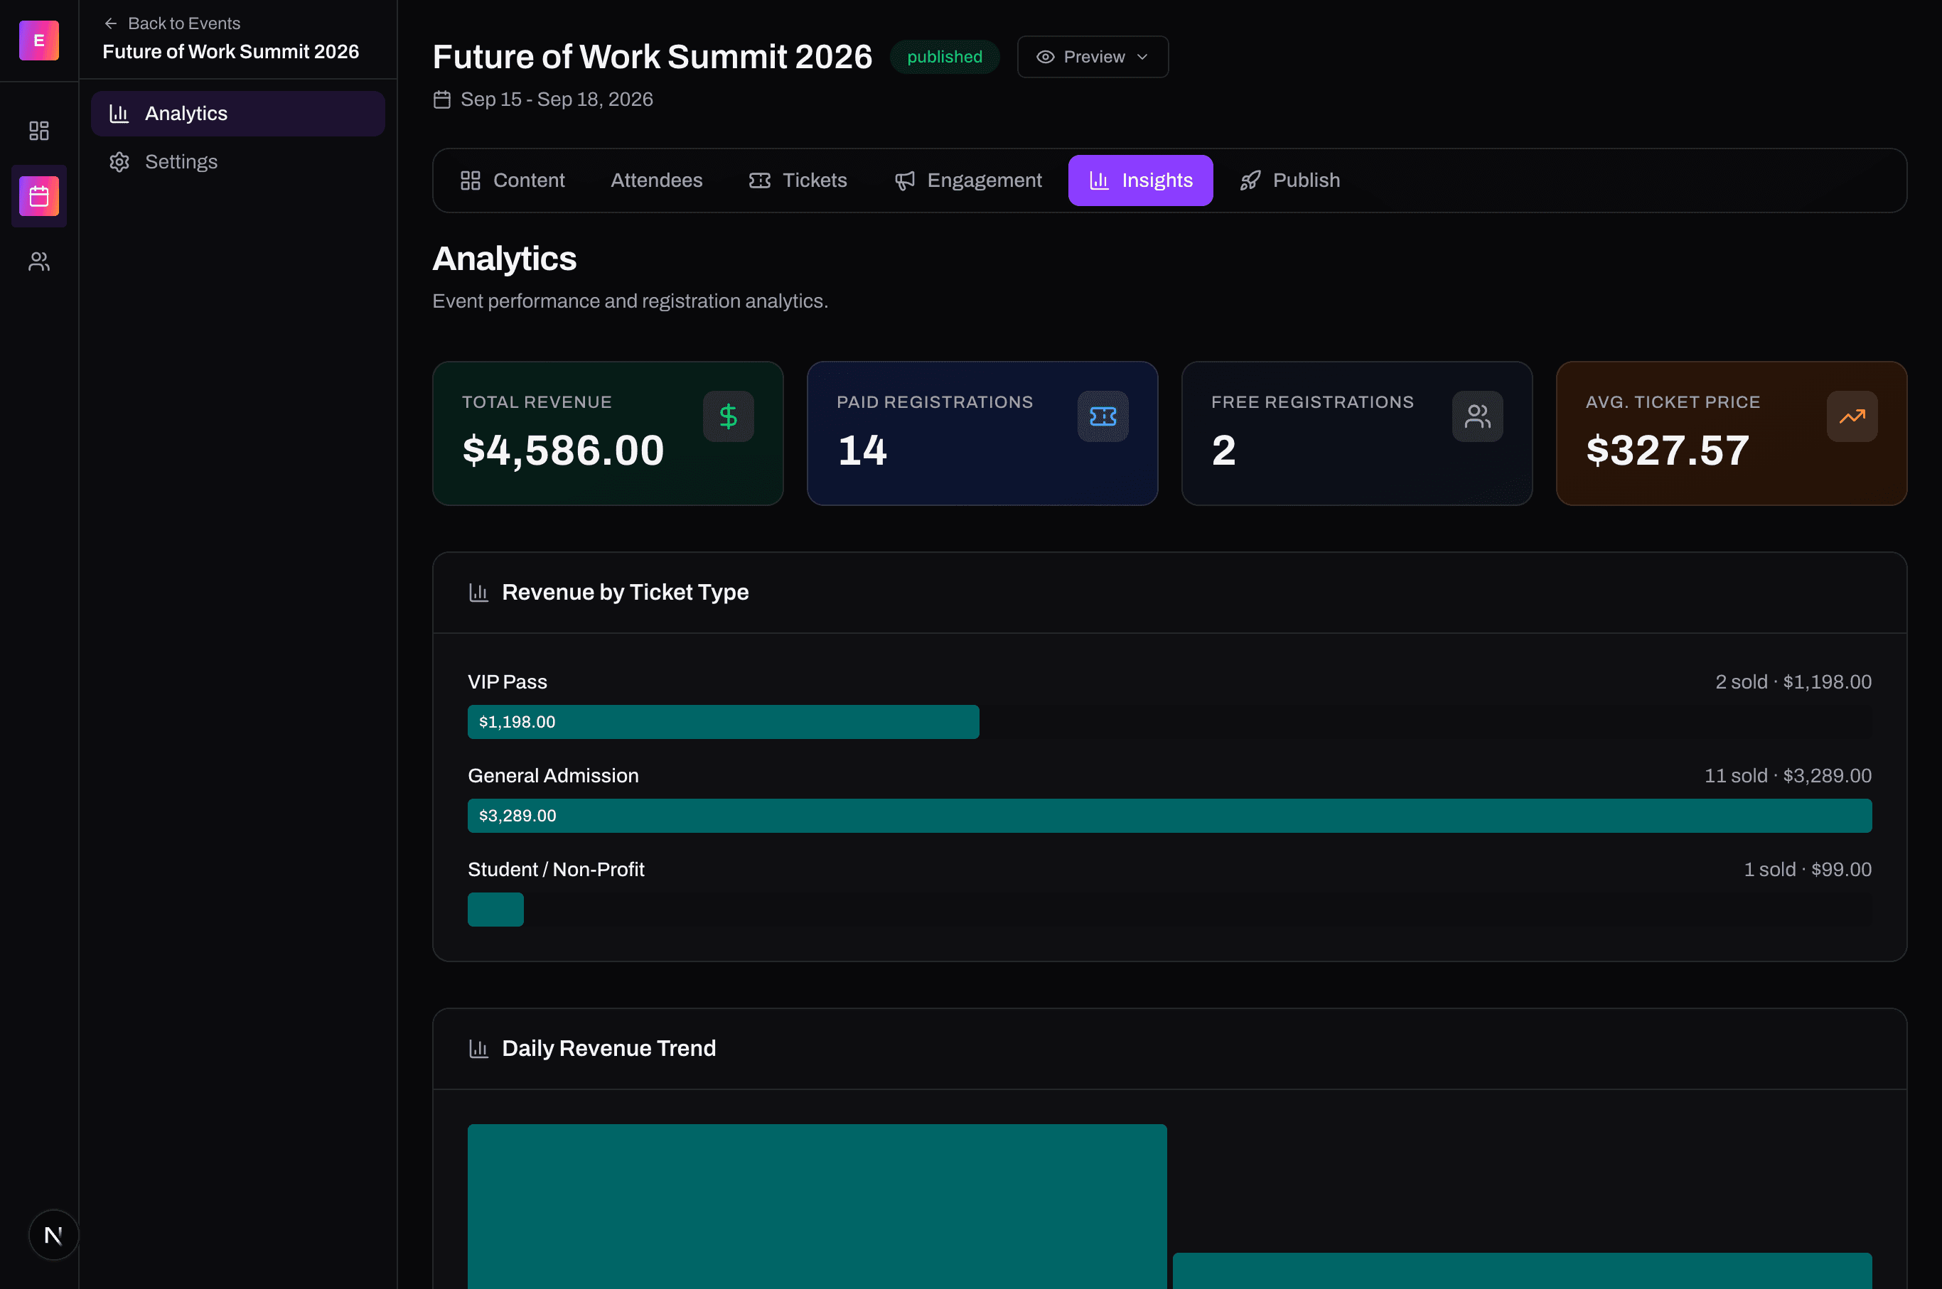The image size is (1942, 1289).
Task: Click the Paid Registrations count 14
Action: coord(862,451)
